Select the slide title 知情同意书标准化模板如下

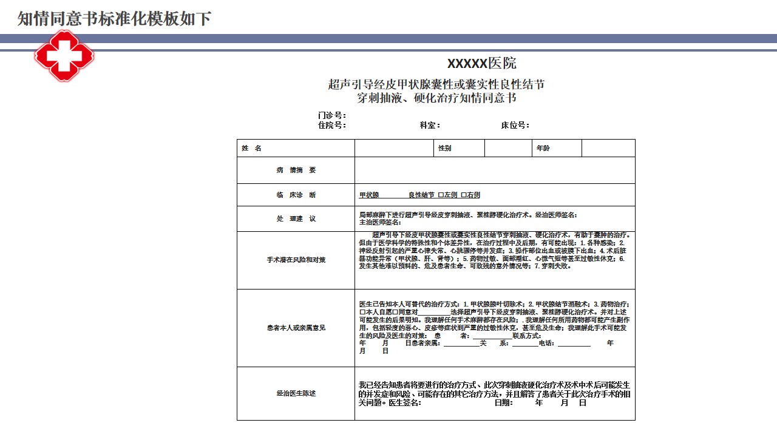tap(115, 19)
